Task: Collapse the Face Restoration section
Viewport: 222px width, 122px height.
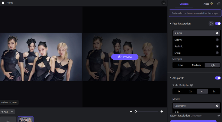Action: click(170, 24)
